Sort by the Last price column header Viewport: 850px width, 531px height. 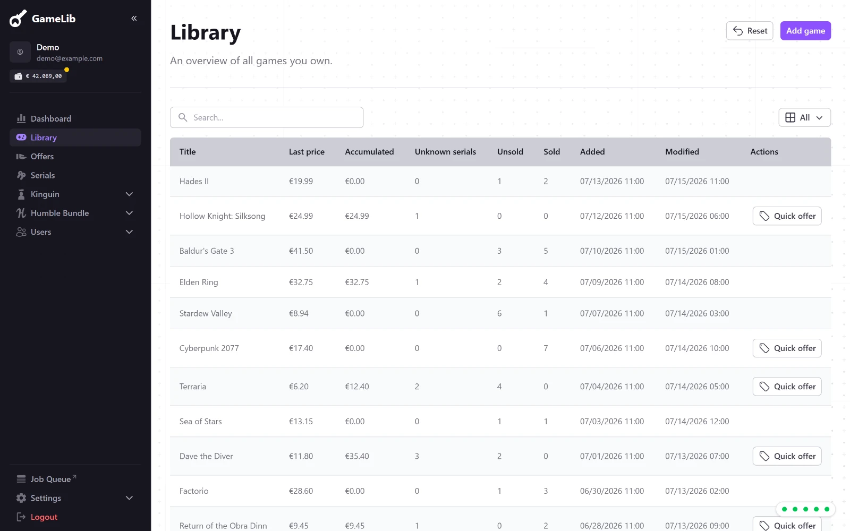tap(307, 152)
